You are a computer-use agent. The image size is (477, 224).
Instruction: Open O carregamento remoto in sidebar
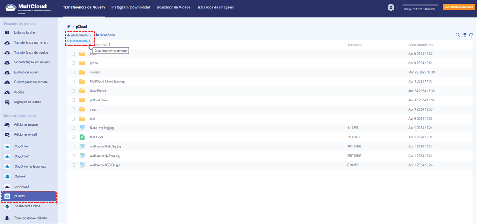31,82
